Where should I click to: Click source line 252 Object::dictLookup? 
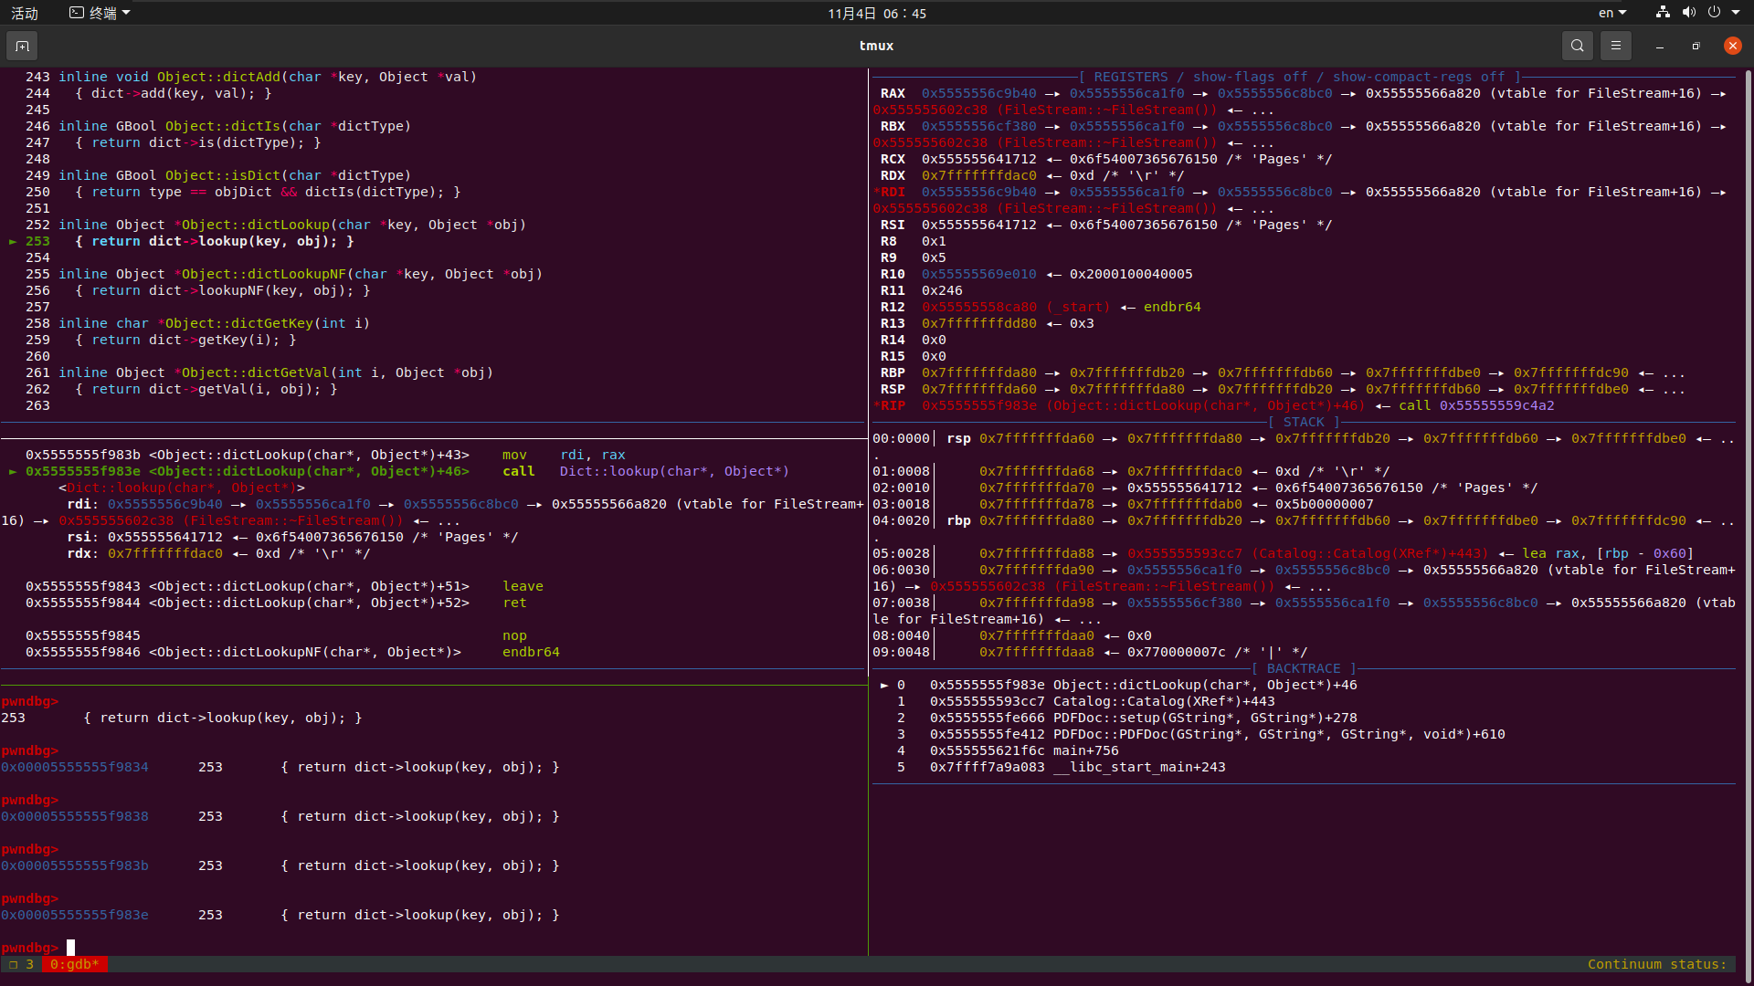click(x=292, y=225)
